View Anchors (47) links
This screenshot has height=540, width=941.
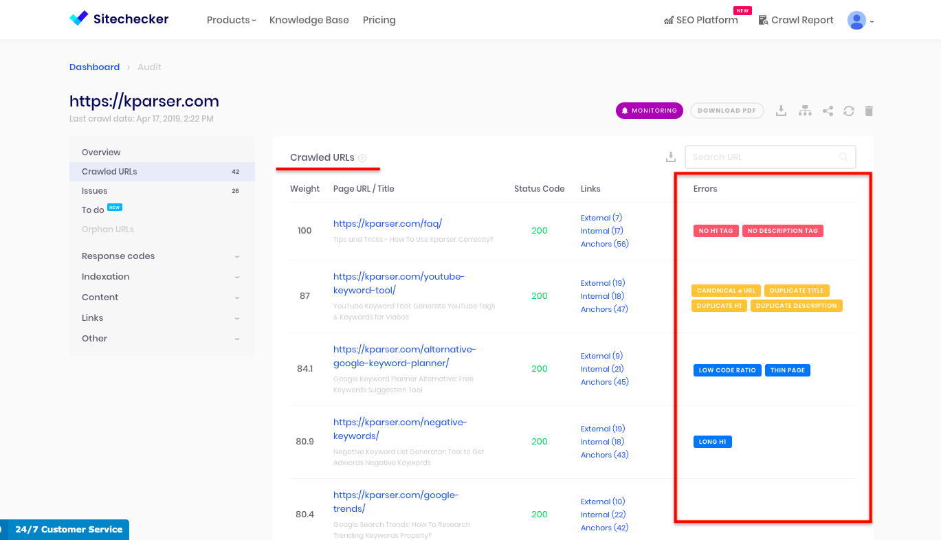click(605, 309)
